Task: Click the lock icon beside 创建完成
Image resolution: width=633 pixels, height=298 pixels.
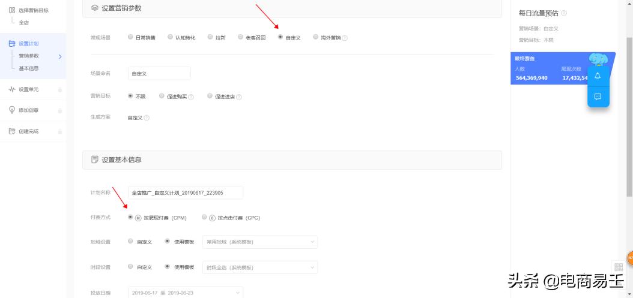Action: tap(59, 131)
